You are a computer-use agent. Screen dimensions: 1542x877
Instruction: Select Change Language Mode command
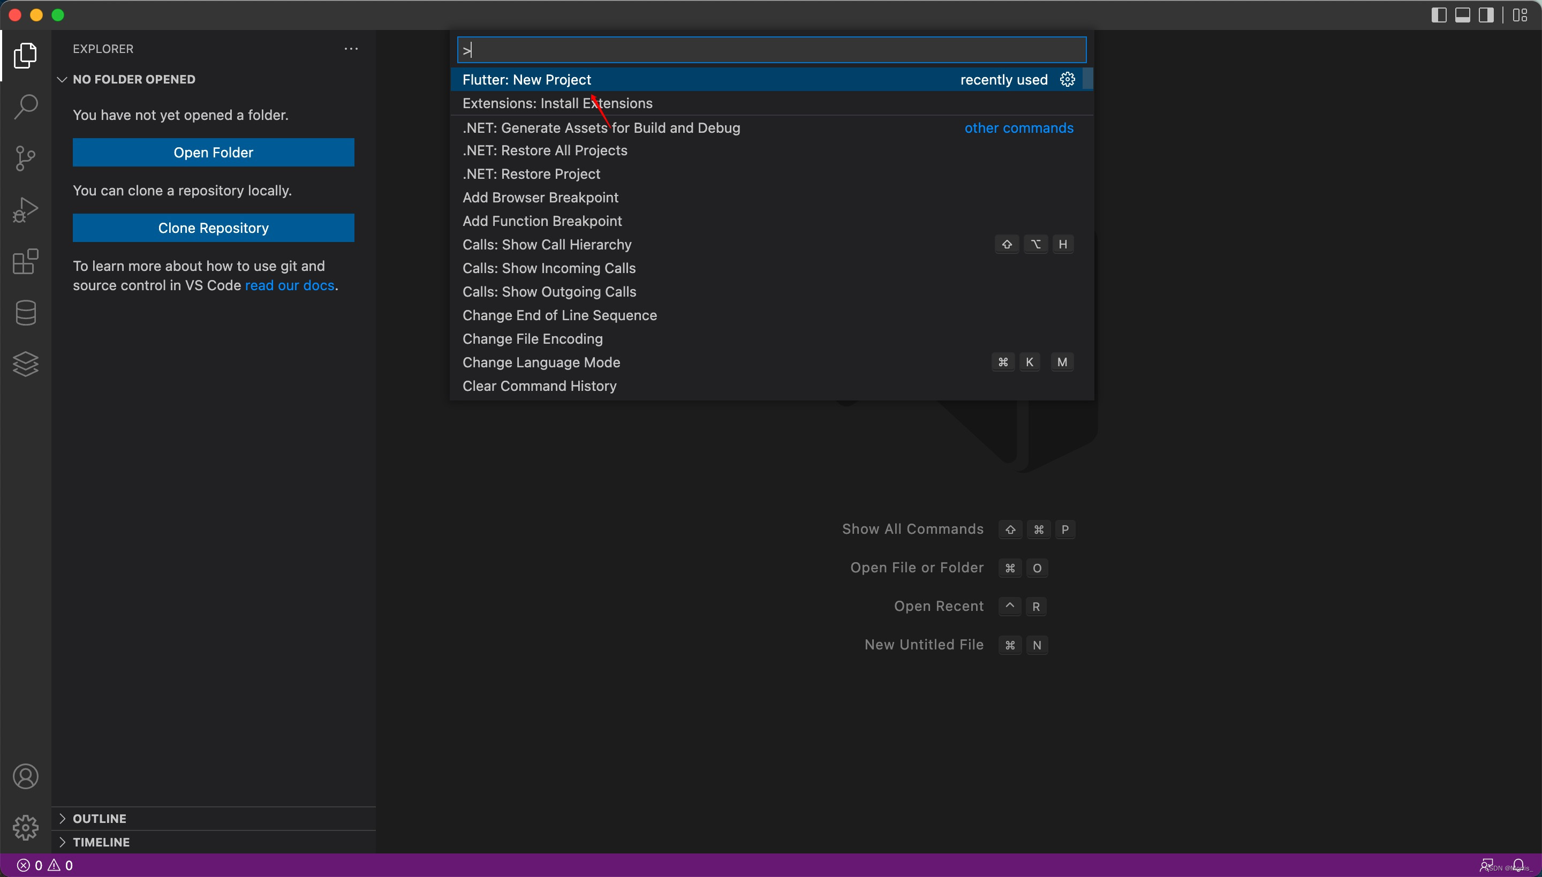541,362
